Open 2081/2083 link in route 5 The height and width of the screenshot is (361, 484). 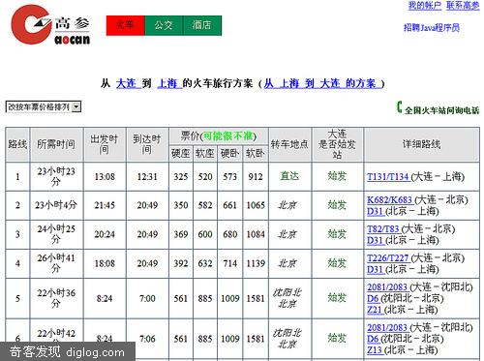(x=387, y=287)
